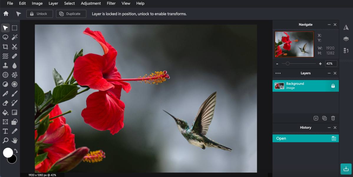Collapse the Layers panel
The image size is (353, 177).
tap(329, 73)
